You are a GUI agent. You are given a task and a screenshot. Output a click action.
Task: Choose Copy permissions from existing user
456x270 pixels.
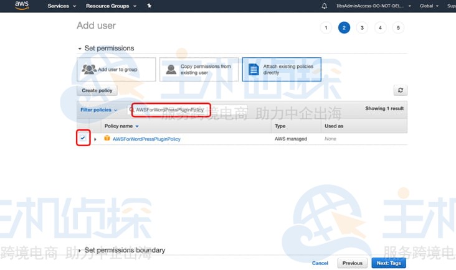(x=199, y=70)
